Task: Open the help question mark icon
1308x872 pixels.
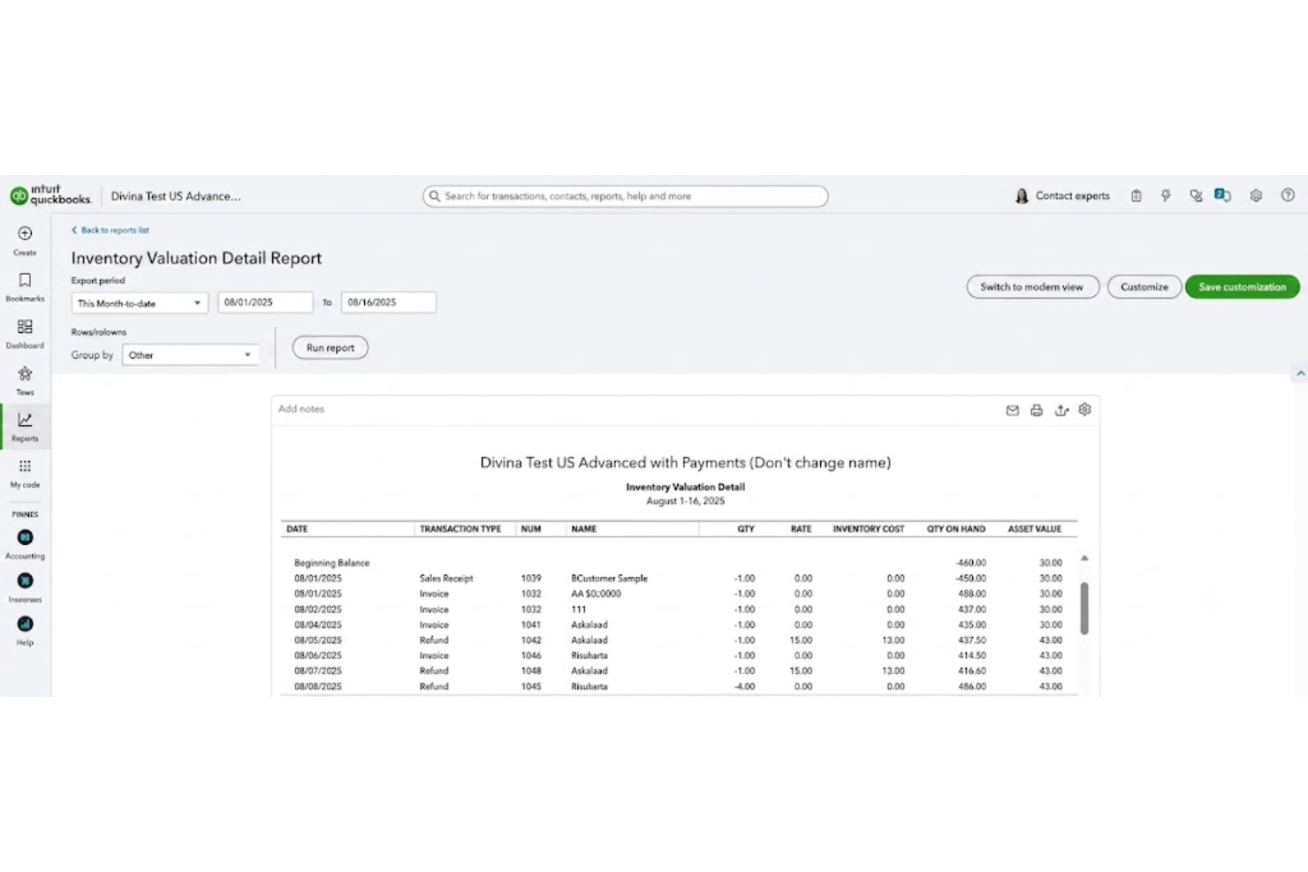Action: pyautogui.click(x=1288, y=195)
